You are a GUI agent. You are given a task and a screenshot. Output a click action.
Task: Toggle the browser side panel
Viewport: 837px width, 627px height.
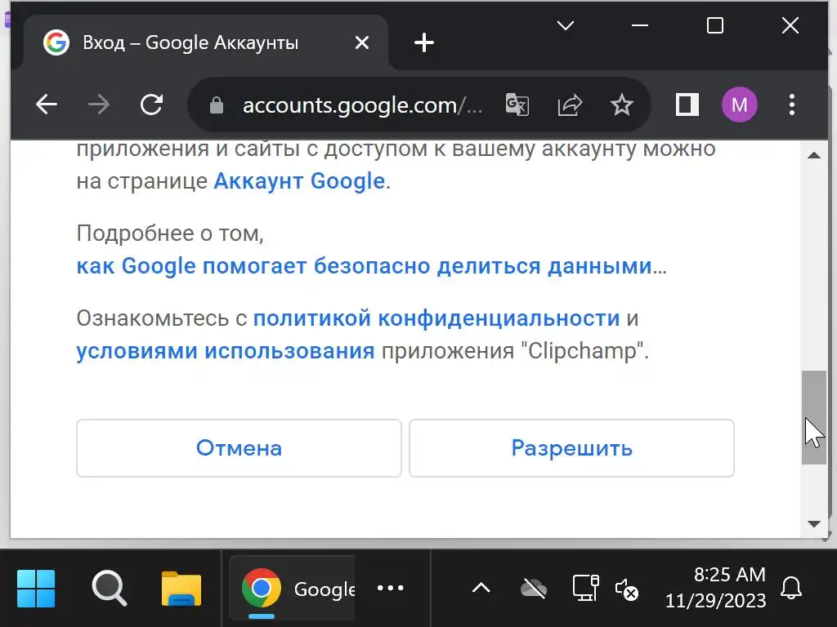tap(687, 104)
